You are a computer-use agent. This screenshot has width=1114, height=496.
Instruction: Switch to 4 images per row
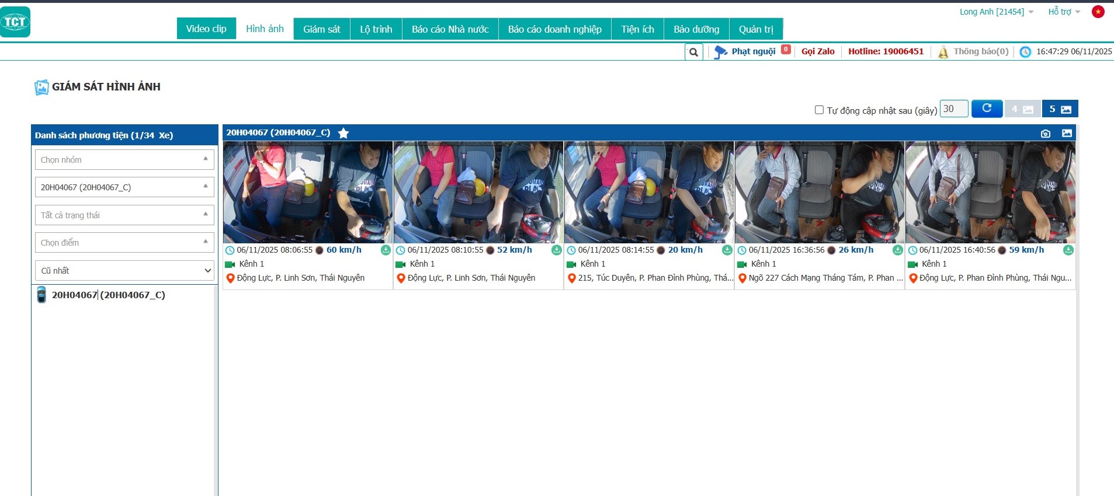point(1022,109)
